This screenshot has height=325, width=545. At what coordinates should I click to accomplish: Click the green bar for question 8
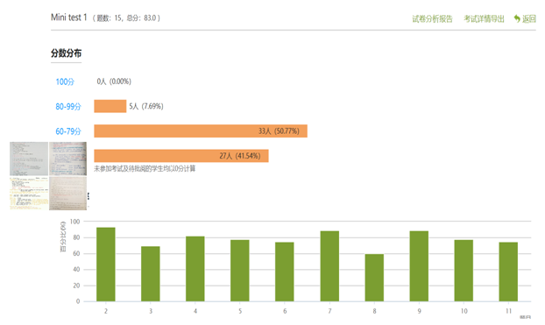[374, 278]
